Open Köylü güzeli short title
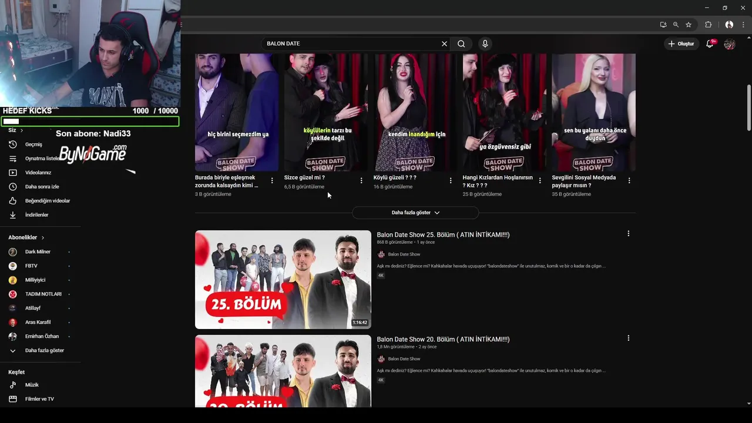The height and width of the screenshot is (423, 752). pos(395,177)
